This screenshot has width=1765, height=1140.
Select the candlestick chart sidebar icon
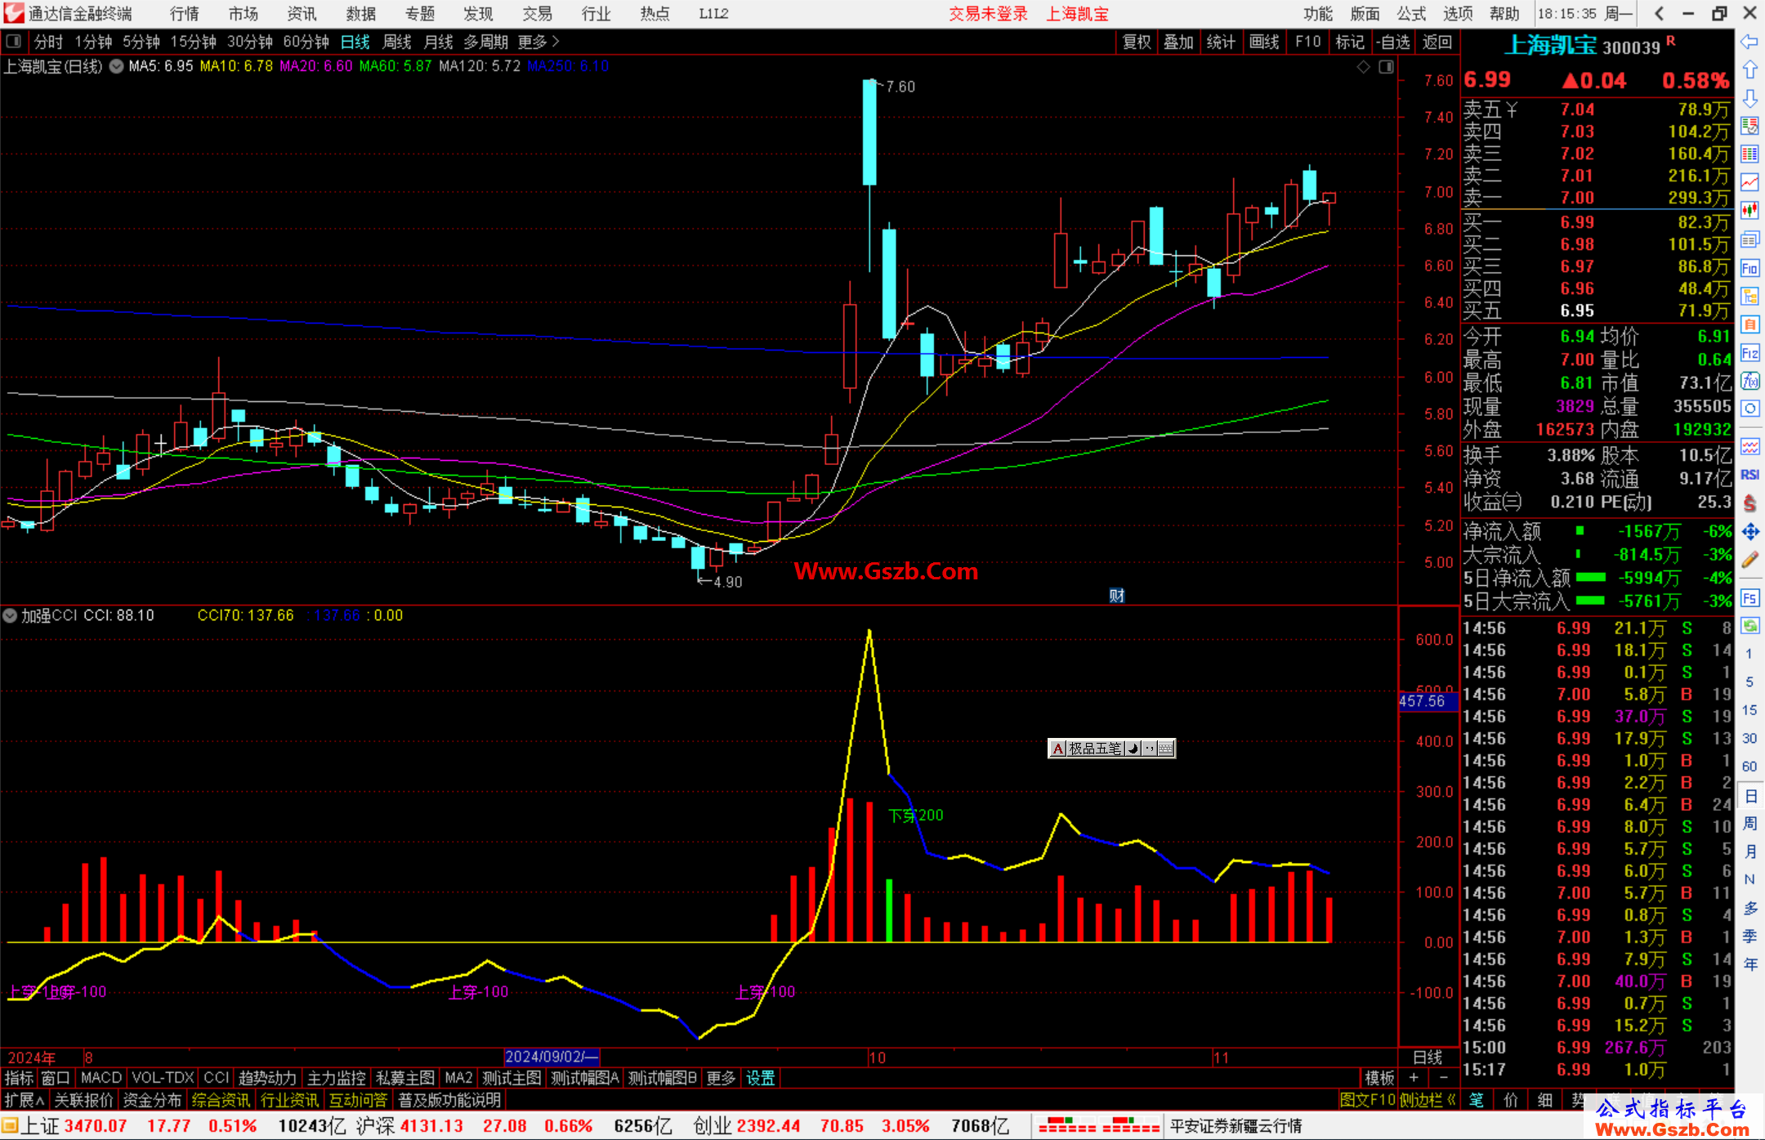[1749, 211]
